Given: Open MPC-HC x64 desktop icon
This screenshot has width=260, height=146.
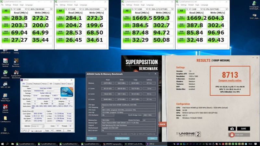Looking at the screenshot, I should (x=5, y=85).
